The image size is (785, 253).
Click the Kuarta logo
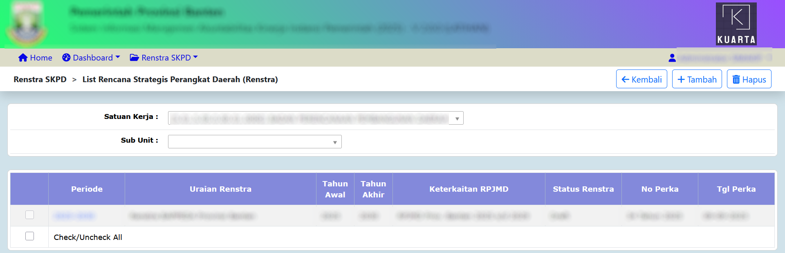[736, 24]
